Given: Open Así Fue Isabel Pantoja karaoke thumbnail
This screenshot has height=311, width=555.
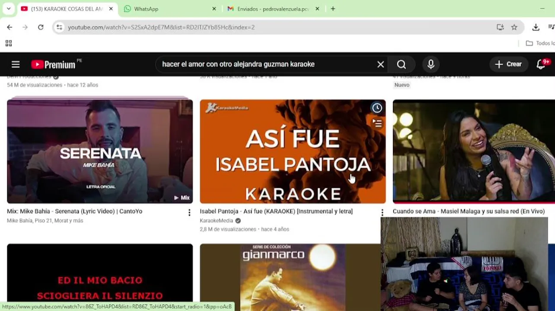Looking at the screenshot, I should click(293, 151).
